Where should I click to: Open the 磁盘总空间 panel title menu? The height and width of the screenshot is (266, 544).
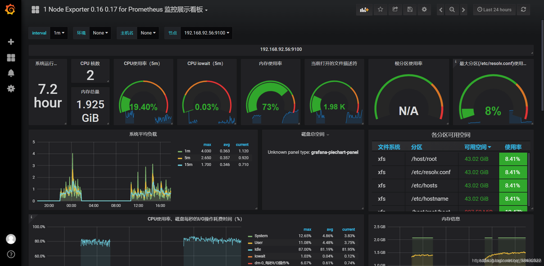[x=315, y=134]
